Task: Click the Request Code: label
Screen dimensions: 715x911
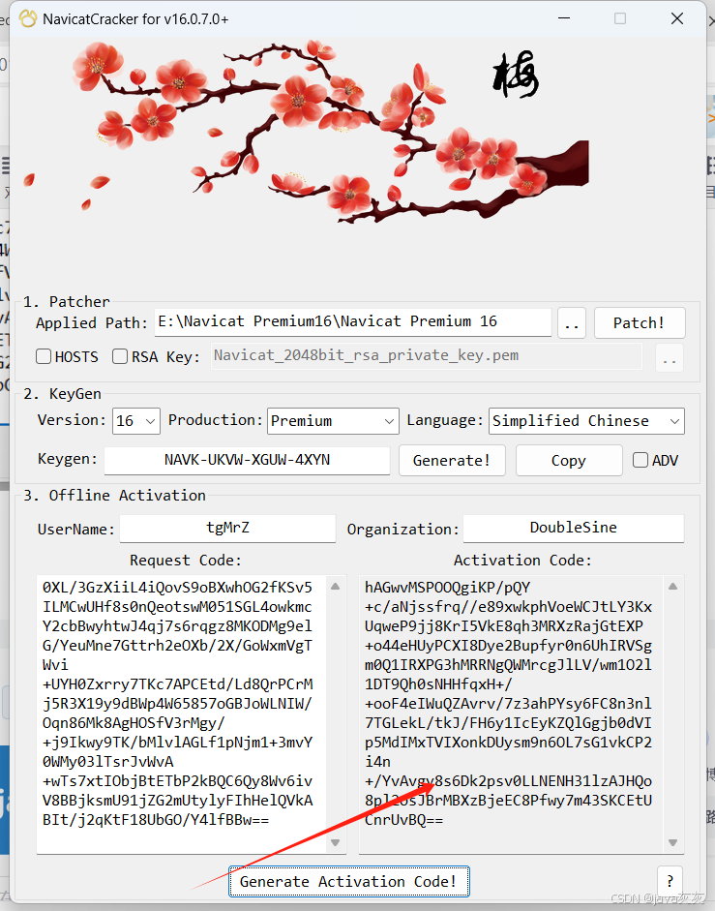Action: [x=186, y=561]
